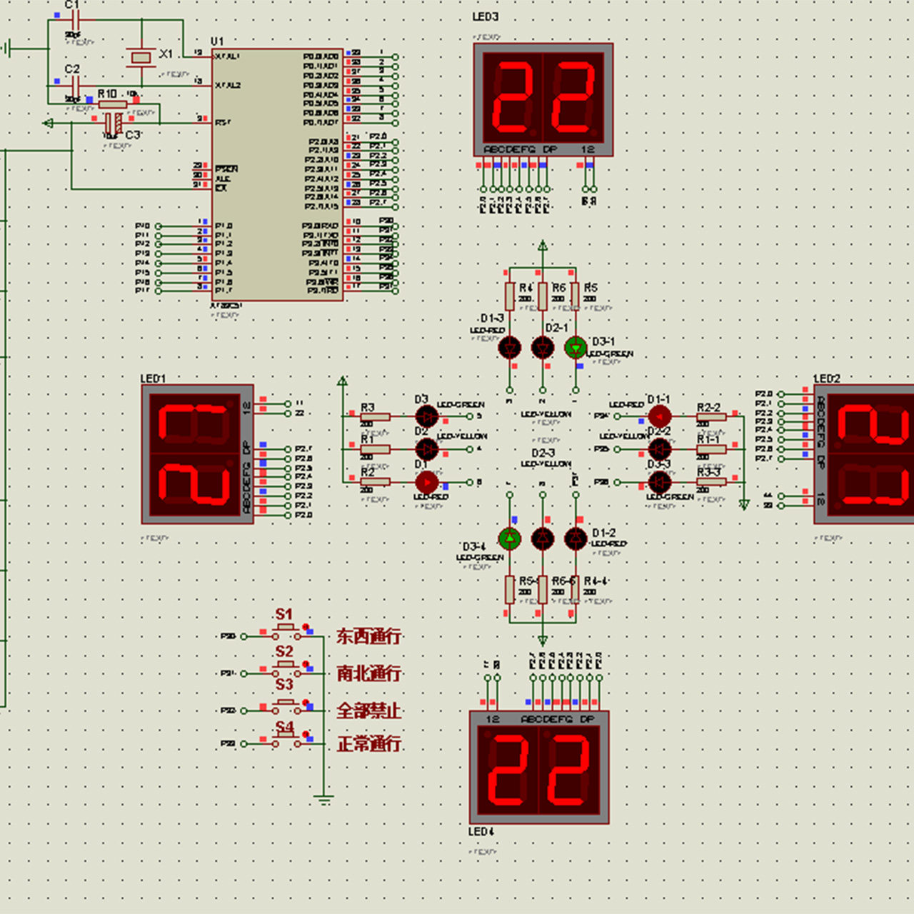
Task: Push the S3 button switch
Action: pyautogui.click(x=286, y=705)
